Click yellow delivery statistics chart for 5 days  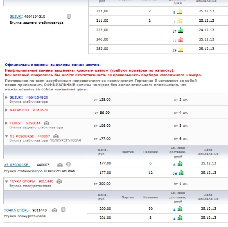click(x=180, y=11)
